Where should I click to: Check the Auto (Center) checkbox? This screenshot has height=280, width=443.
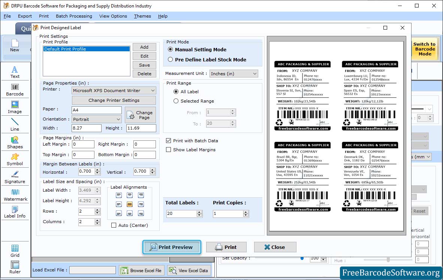[114, 225]
